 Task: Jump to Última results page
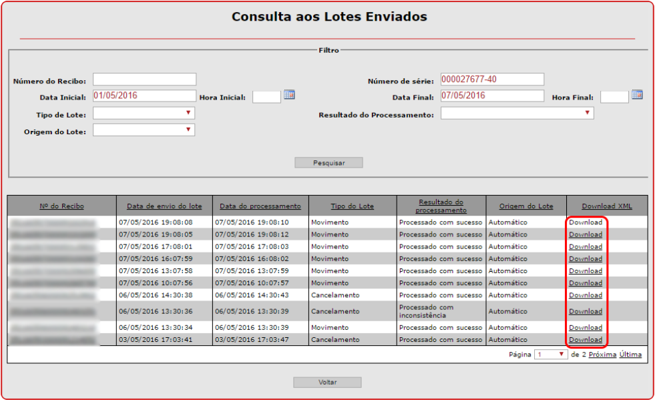[630, 355]
